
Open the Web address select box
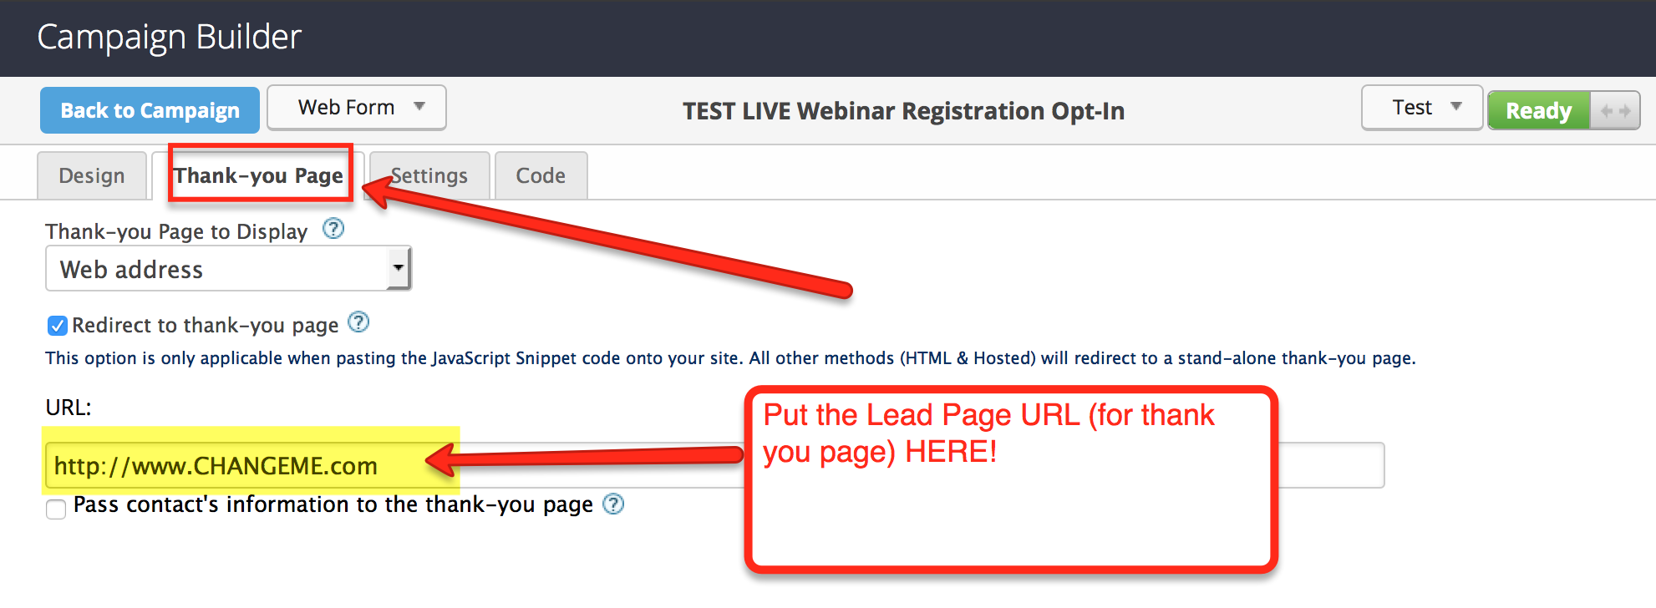pyautogui.click(x=227, y=269)
